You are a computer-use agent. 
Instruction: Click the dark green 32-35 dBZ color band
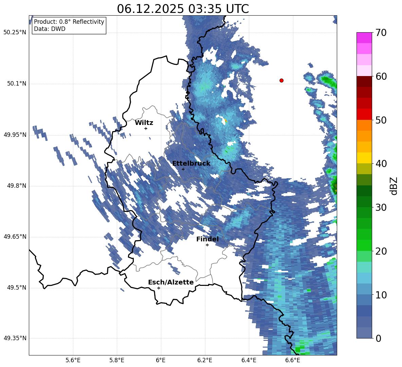(364, 191)
